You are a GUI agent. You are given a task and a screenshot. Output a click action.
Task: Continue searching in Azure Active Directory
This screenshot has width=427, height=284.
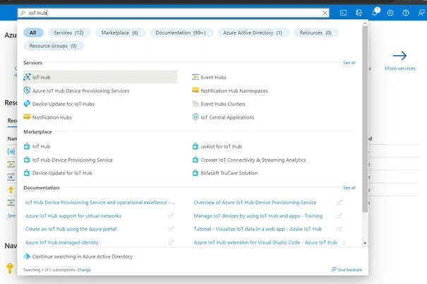(x=78, y=256)
